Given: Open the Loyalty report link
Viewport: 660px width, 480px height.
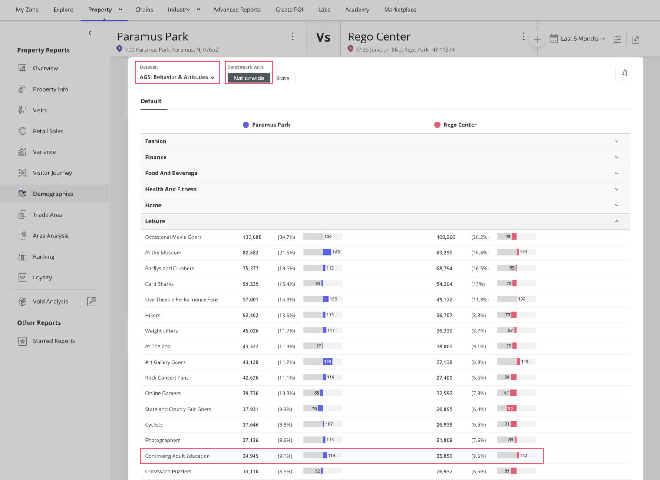Looking at the screenshot, I should pos(43,277).
